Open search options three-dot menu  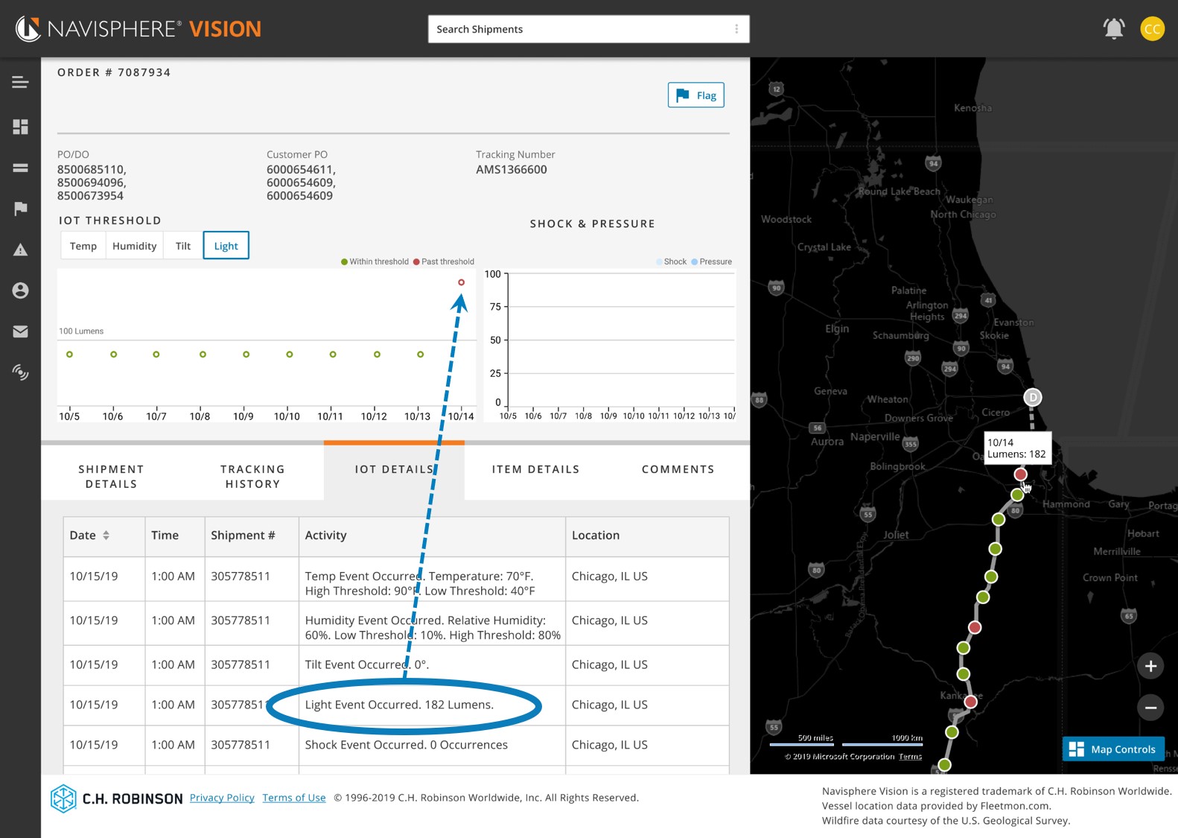(x=736, y=29)
